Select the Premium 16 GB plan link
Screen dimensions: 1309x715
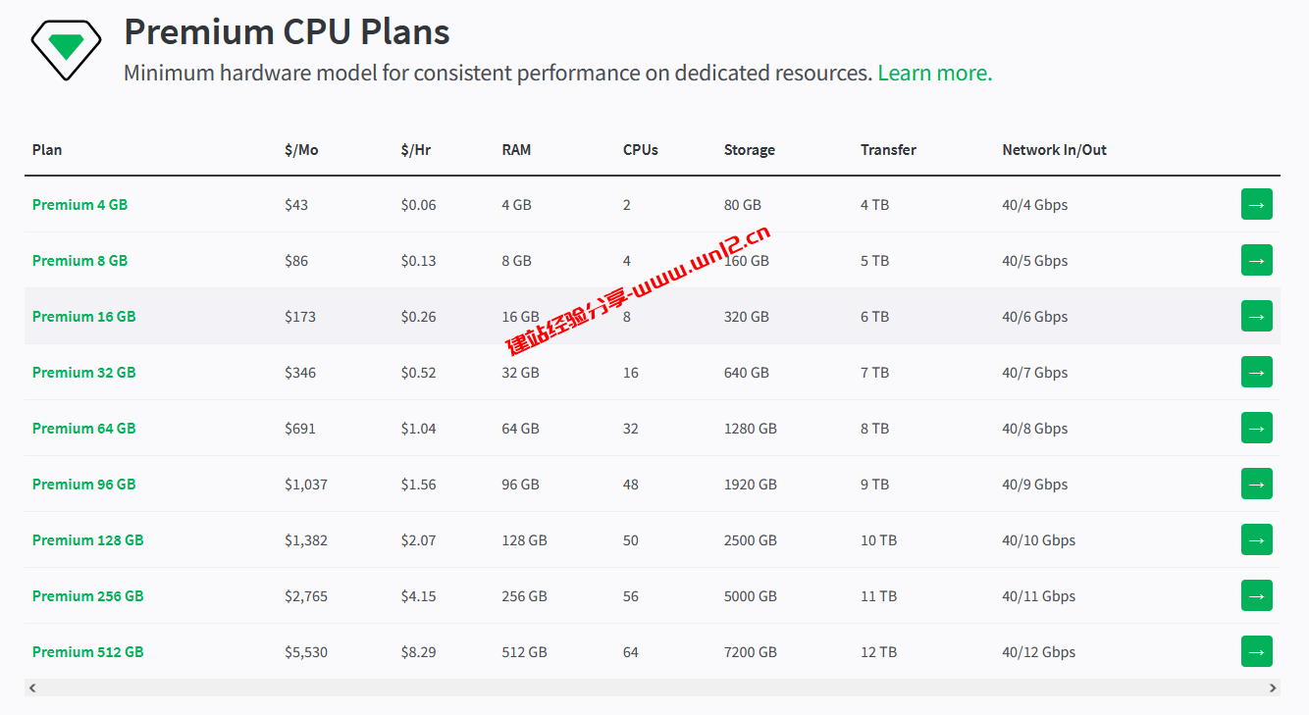pyautogui.click(x=83, y=317)
